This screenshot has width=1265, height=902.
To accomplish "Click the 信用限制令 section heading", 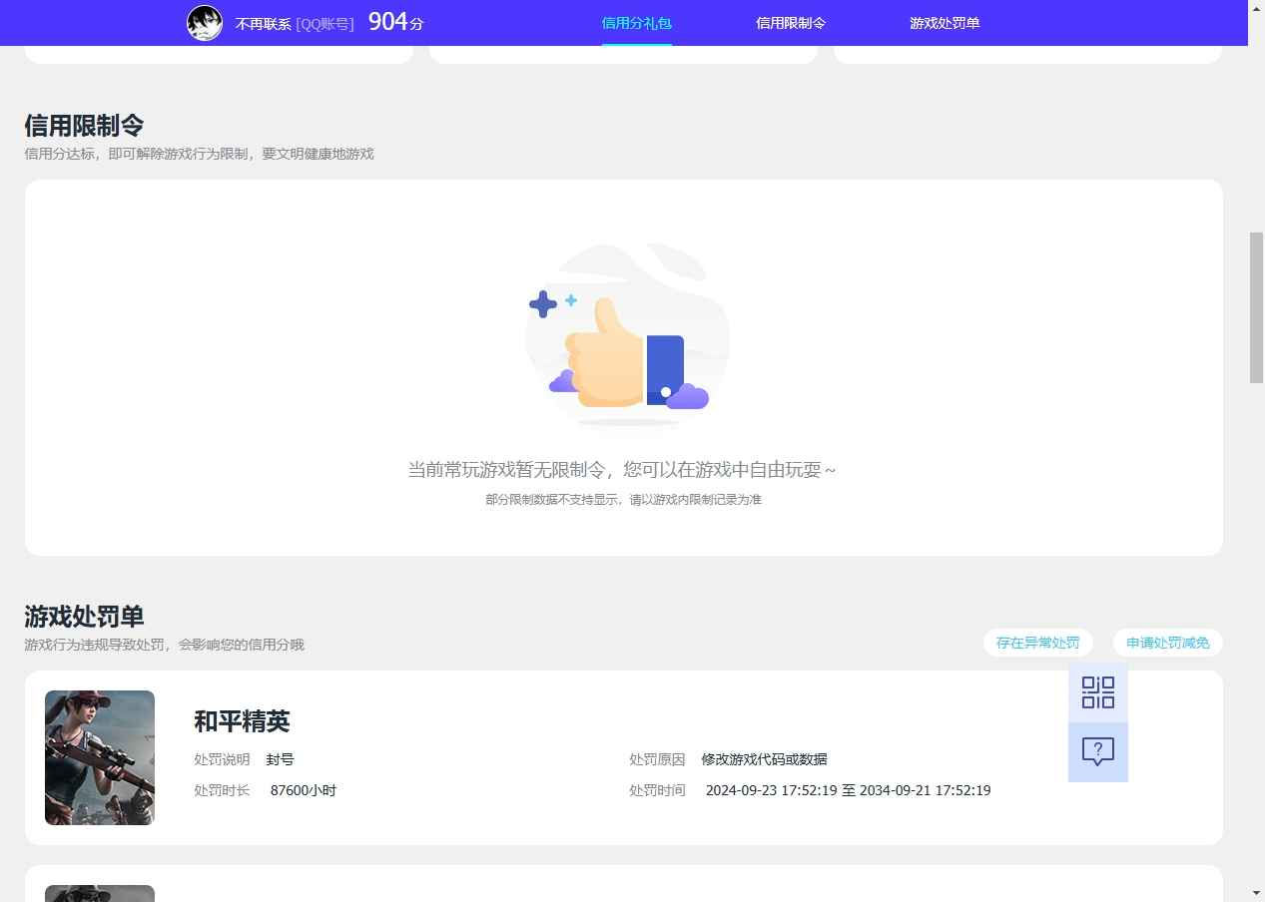I will [84, 126].
